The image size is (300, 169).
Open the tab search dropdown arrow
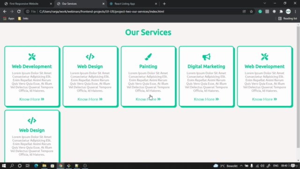click(264, 3)
